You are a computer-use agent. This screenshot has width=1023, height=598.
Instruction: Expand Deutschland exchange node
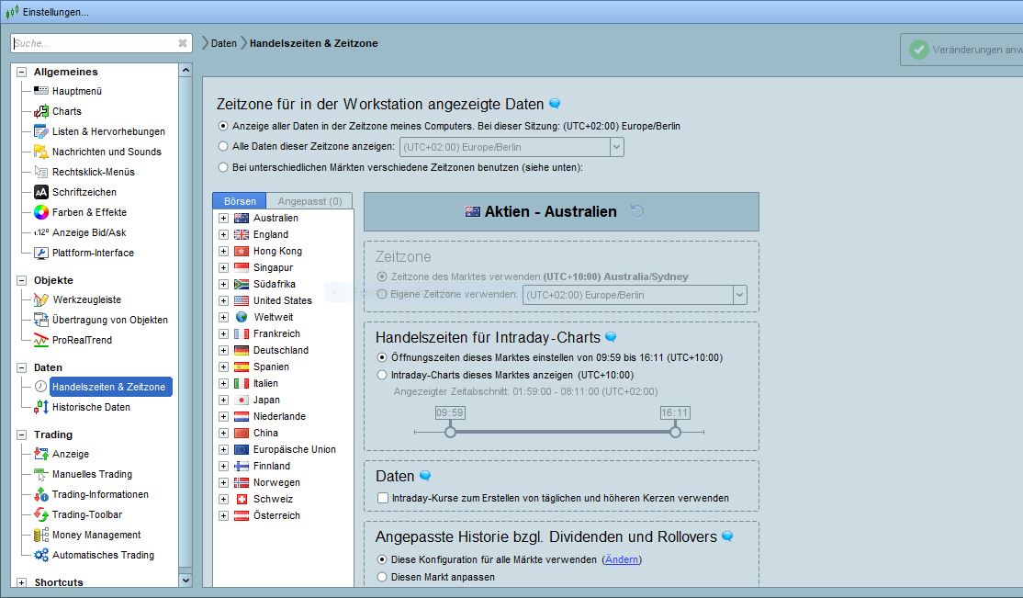tap(223, 350)
